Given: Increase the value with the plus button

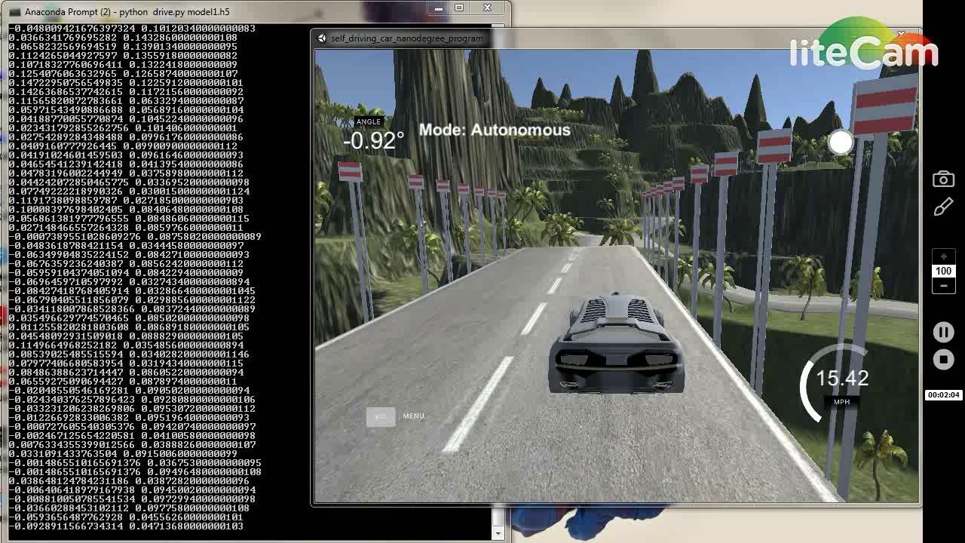Looking at the screenshot, I should [943, 257].
